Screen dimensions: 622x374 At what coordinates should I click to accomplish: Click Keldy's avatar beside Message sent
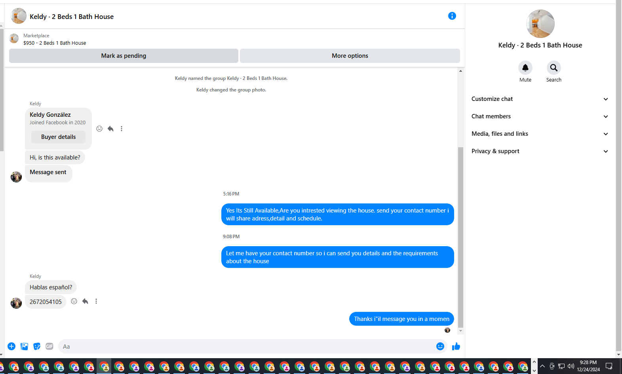(x=16, y=177)
